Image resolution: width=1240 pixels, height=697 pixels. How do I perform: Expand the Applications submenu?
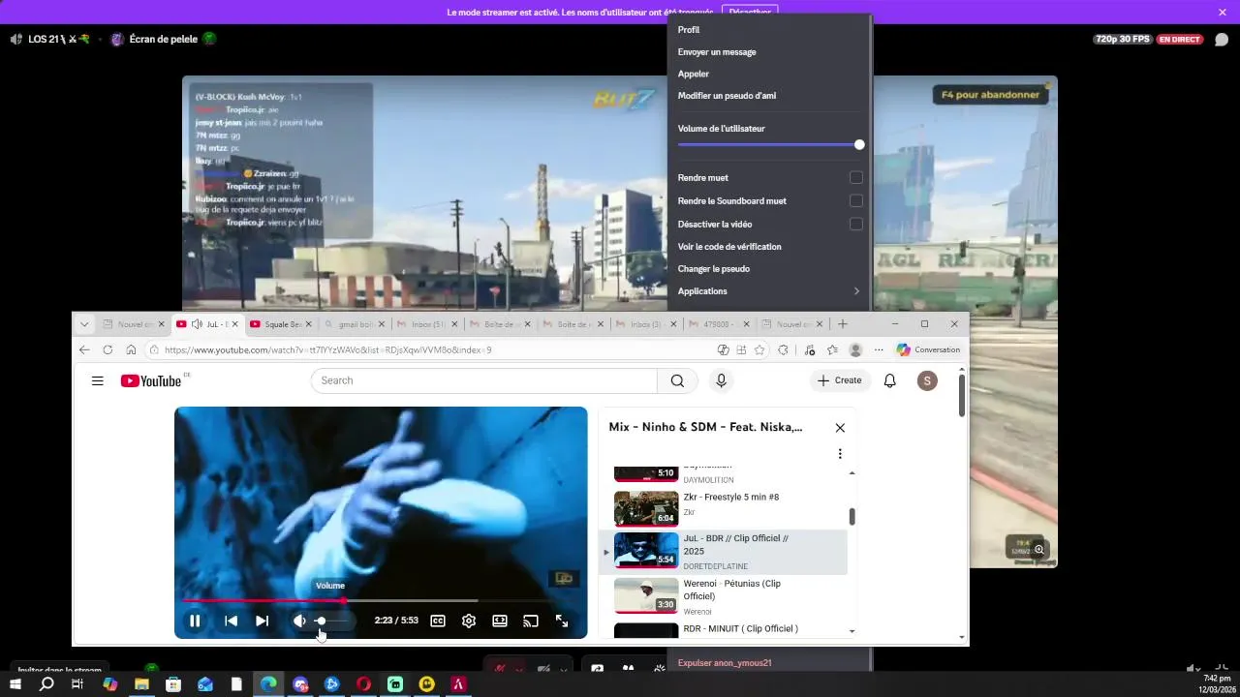pyautogui.click(x=770, y=291)
